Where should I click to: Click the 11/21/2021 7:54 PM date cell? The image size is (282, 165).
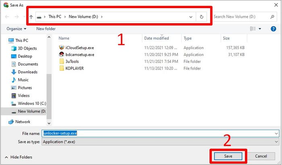(x=161, y=62)
